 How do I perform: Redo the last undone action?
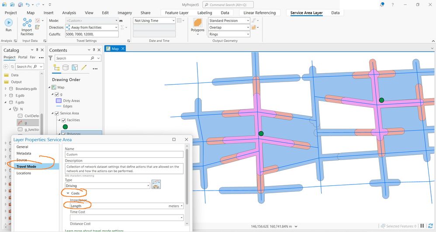[38, 5]
